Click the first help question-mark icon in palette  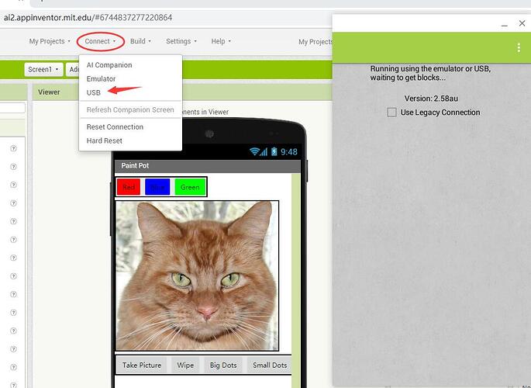(13, 148)
